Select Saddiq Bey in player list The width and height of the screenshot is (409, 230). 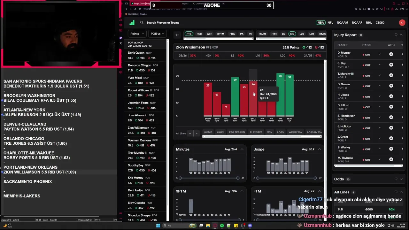146,168
